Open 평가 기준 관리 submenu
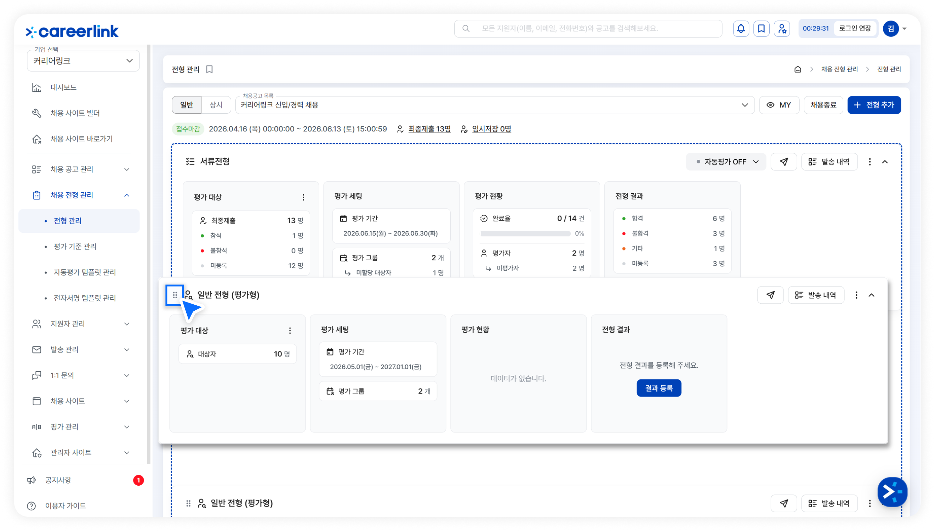Image resolution: width=935 pixels, height=531 pixels. (75, 247)
